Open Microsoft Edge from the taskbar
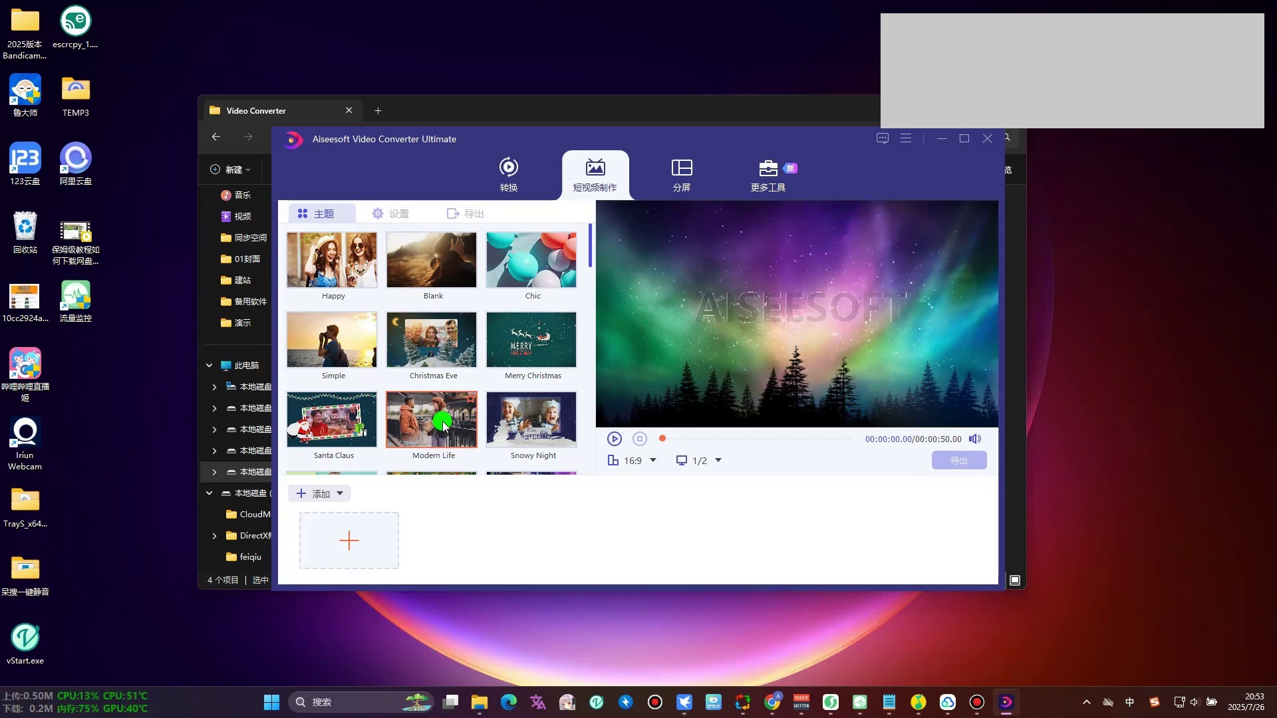The width and height of the screenshot is (1277, 718). click(x=508, y=702)
